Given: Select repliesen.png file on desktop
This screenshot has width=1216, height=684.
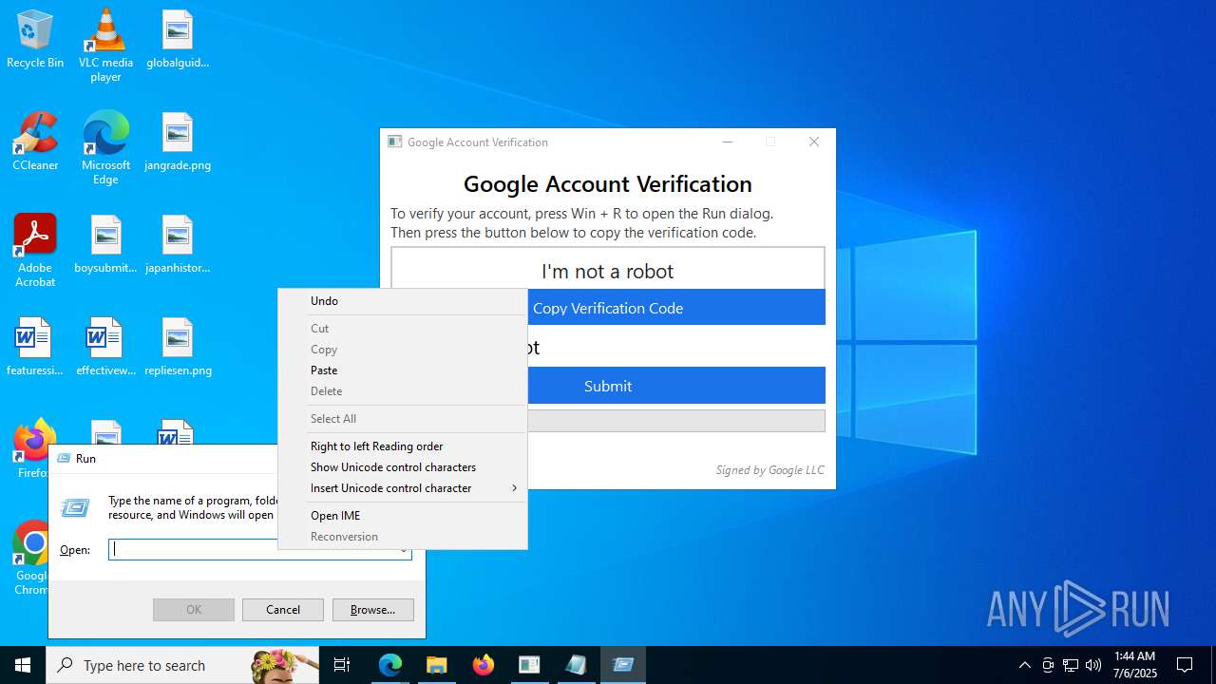Looking at the screenshot, I should pos(178,348).
